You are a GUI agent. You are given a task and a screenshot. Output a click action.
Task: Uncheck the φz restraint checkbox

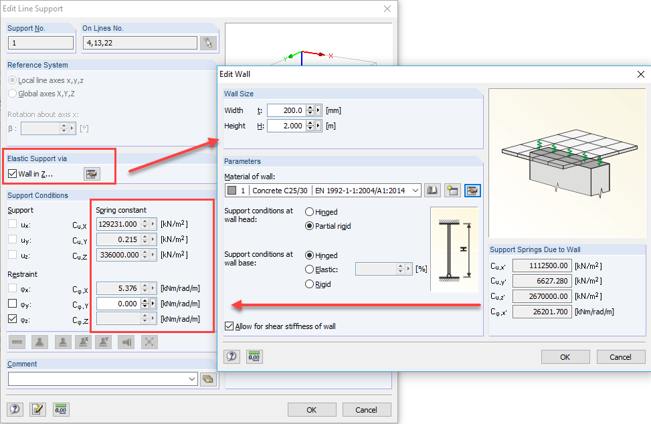tap(13, 319)
